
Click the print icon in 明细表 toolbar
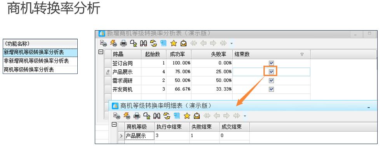137,115
